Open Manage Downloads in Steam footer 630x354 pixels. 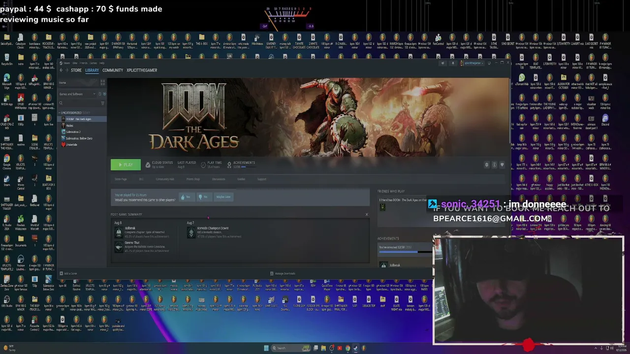point(283,273)
